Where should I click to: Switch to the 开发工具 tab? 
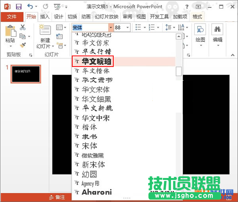(x=159, y=17)
